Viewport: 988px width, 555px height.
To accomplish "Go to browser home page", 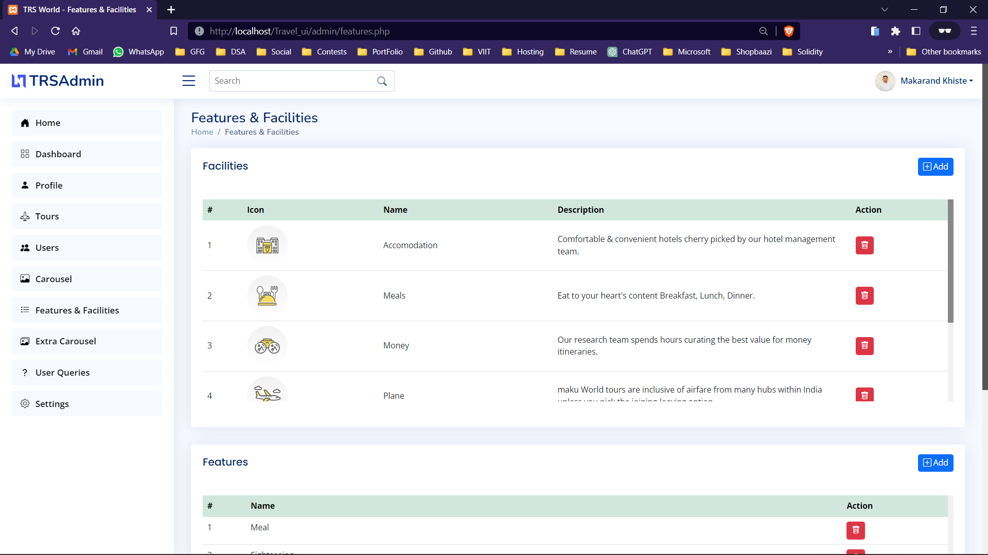I will [76, 31].
